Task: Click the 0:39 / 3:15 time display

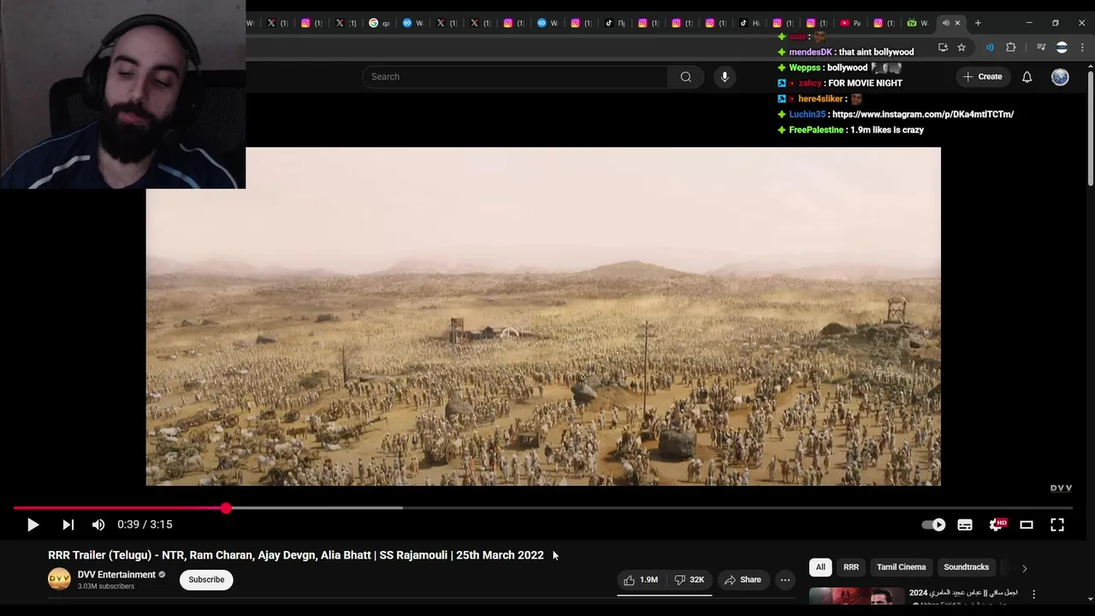Action: click(145, 524)
